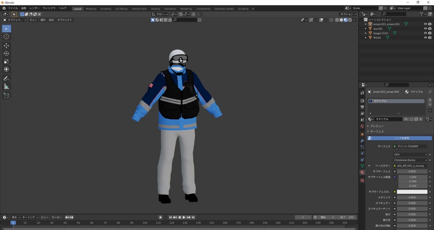Image resolution: width=434 pixels, height=230 pixels.
Task: Open the Object properties tab
Action: pyautogui.click(x=362, y=135)
